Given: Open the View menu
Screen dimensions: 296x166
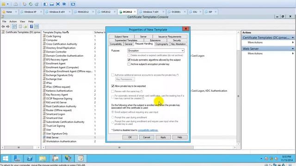Looking at the screenshot, I should tap(23, 22).
